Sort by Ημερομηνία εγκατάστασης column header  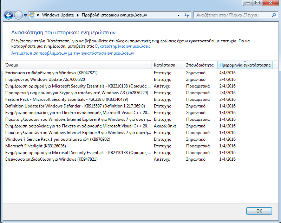(x=245, y=65)
